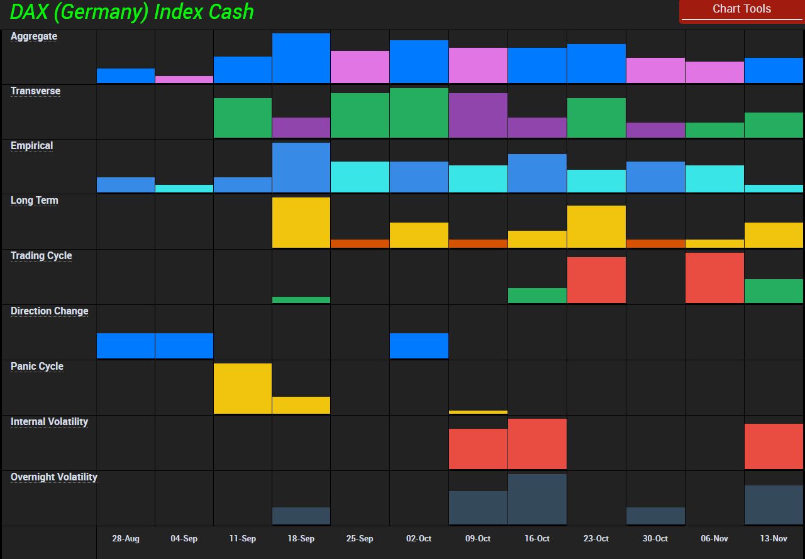The width and height of the screenshot is (805, 559).
Task: Click the Empirical cyan bar for 25-Sep
Action: click(x=360, y=177)
